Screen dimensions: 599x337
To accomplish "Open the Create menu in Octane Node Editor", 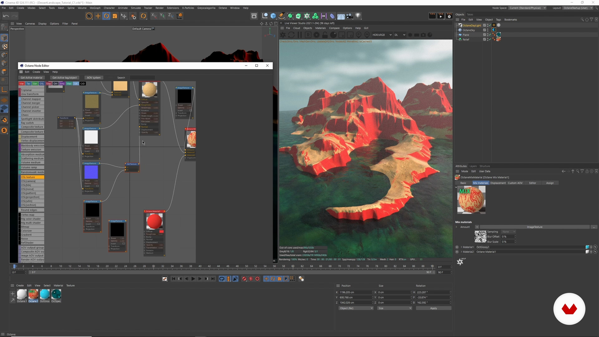I will click(37, 72).
